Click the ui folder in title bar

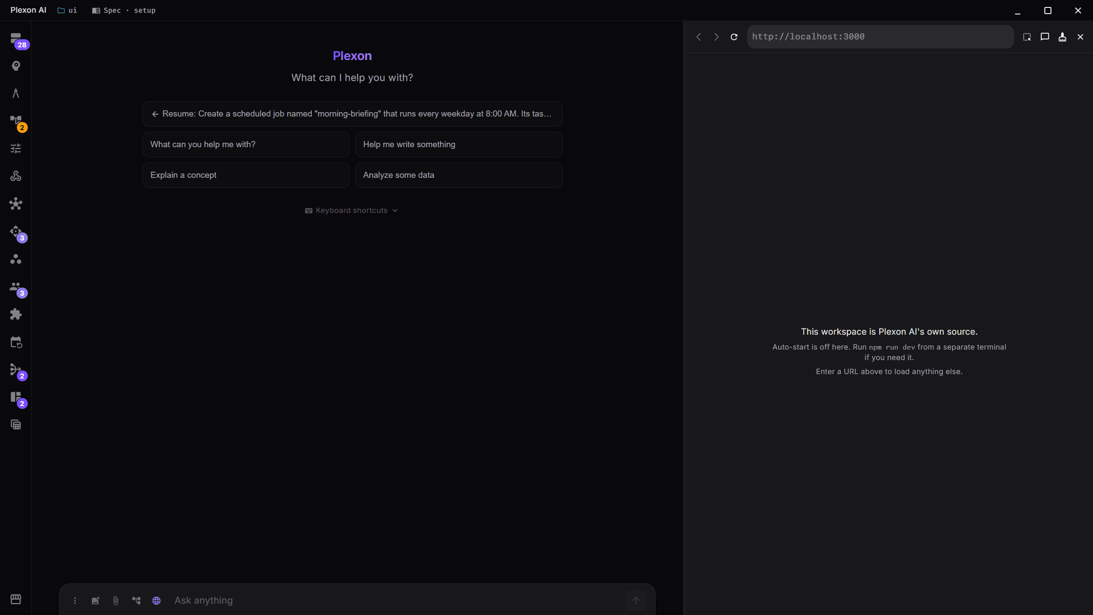coord(67,11)
